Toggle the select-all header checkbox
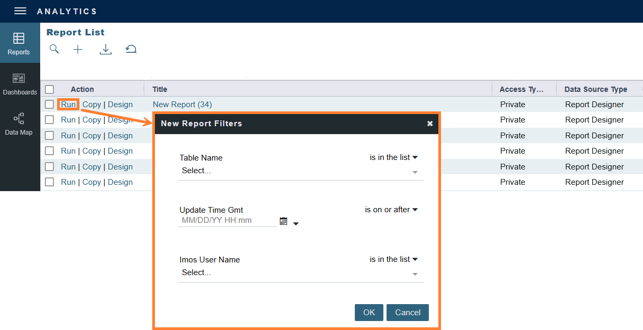The width and height of the screenshot is (643, 330). point(50,89)
